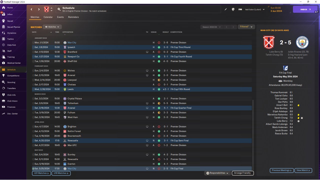
Task: Click the matches list scrollbar
Action: (x=253, y=135)
